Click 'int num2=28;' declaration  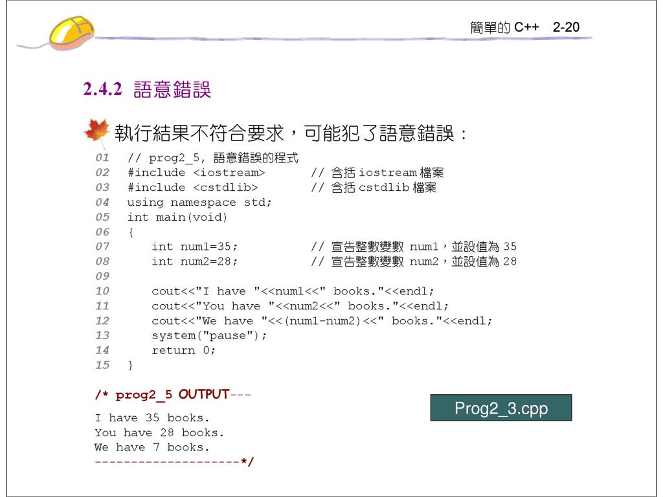[x=194, y=261]
